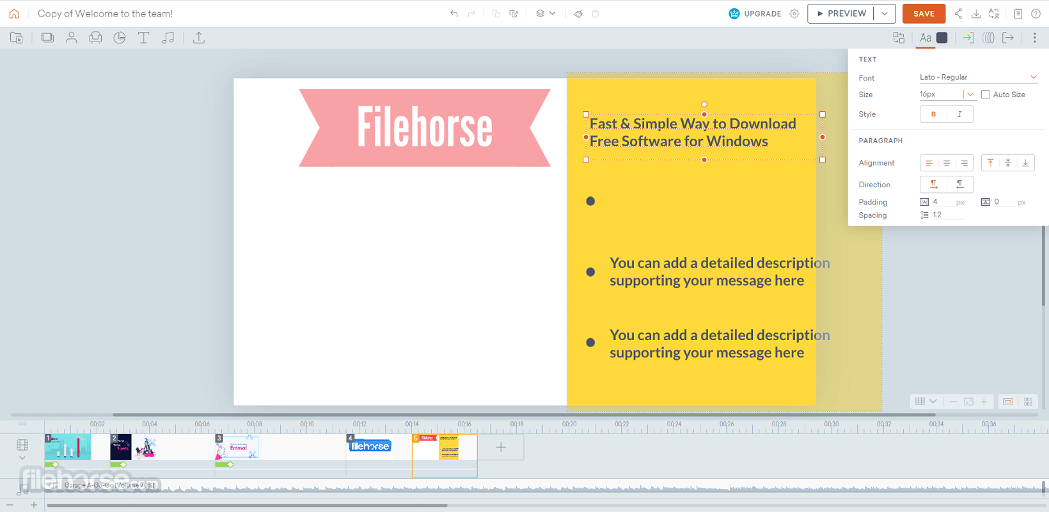Toggle bold text style

[934, 114]
